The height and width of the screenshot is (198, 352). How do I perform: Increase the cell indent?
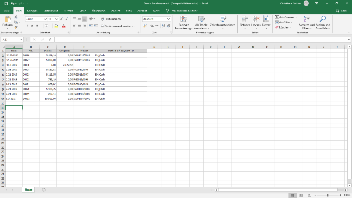tap(96, 26)
